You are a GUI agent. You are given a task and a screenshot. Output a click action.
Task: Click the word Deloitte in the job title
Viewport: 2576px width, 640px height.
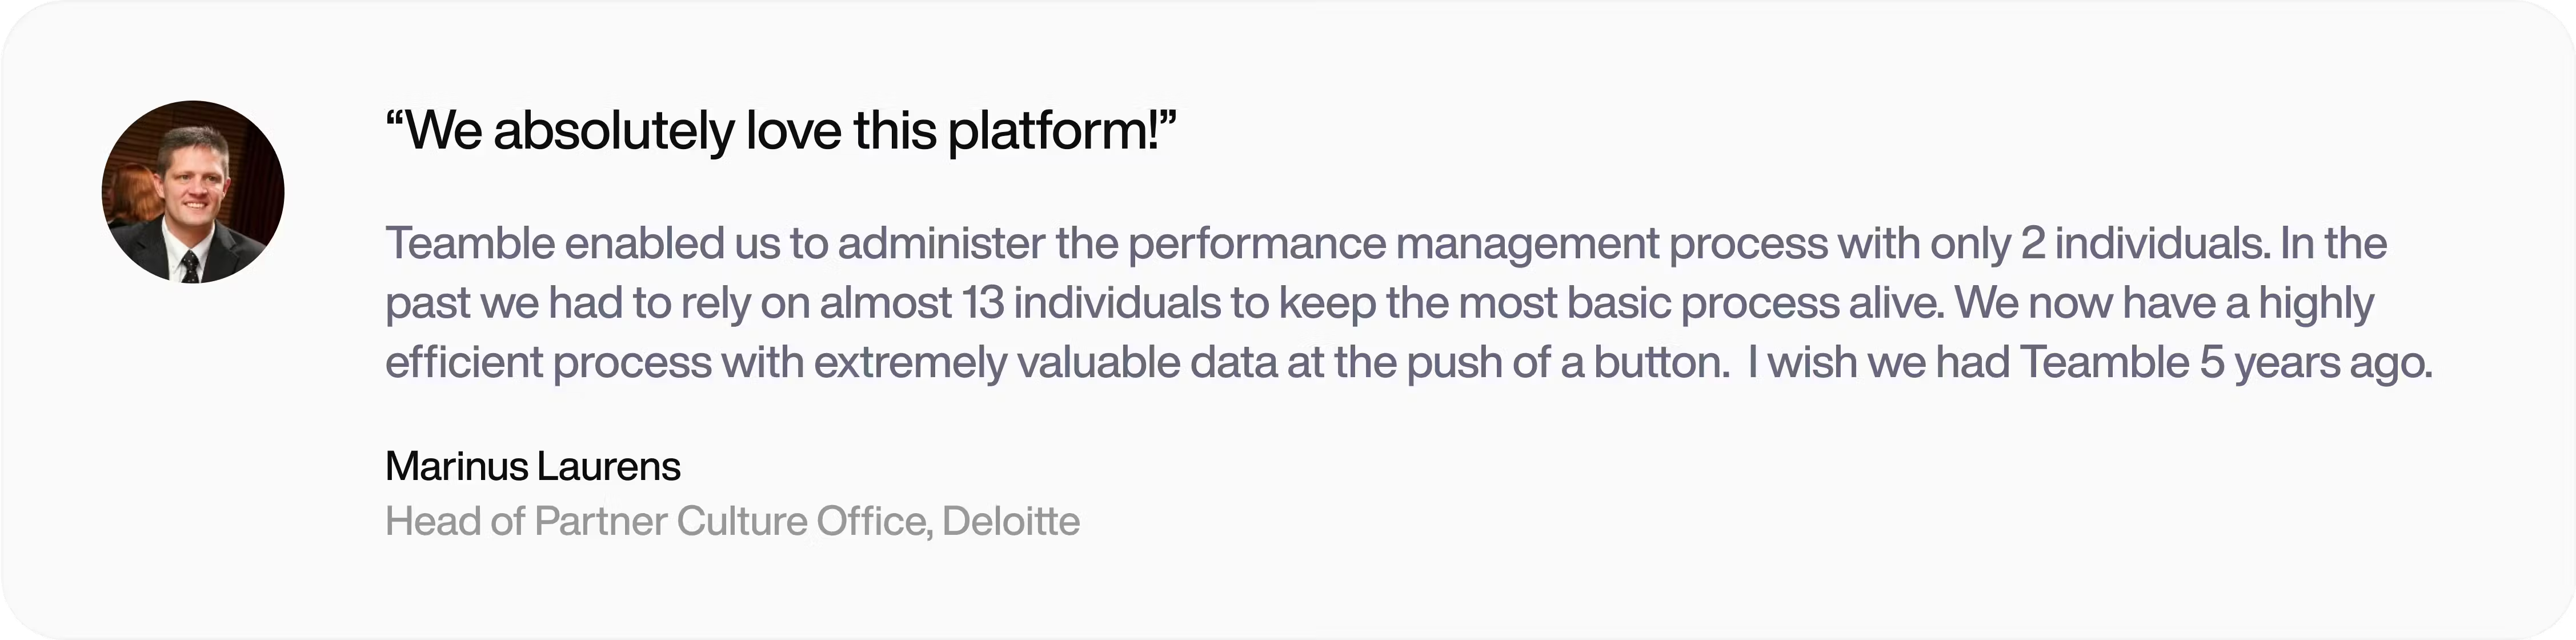pyautogui.click(x=1011, y=521)
